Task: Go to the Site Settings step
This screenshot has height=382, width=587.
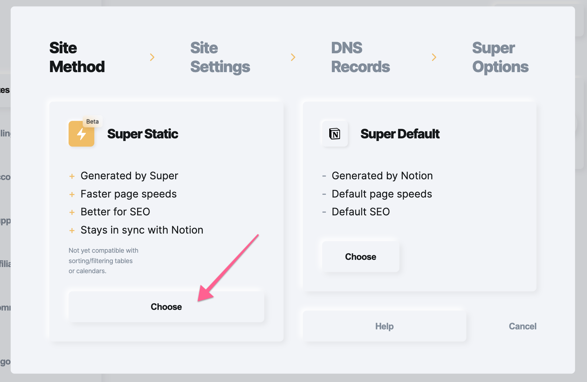Action: pos(220,57)
